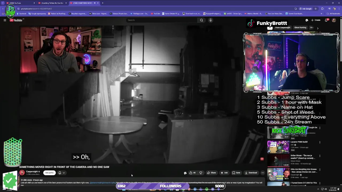This screenshot has width=342, height=192.
Task: Click the thanks/clip icon left of likes
Action: pyautogui.click(x=185, y=173)
